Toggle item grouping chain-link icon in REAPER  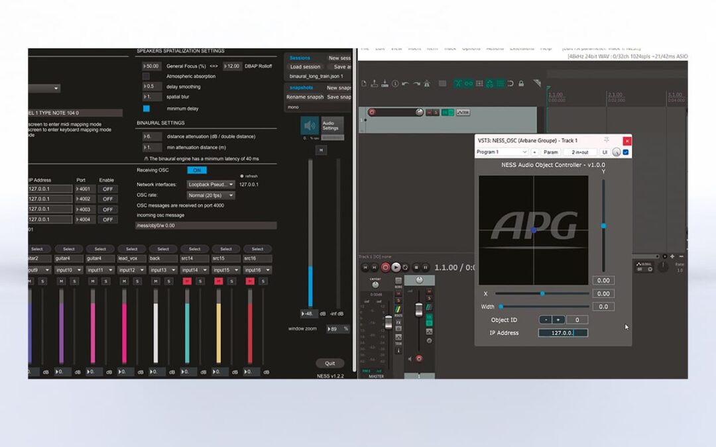(469, 83)
